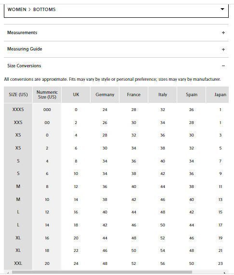Click the Italy column header

coord(163,95)
